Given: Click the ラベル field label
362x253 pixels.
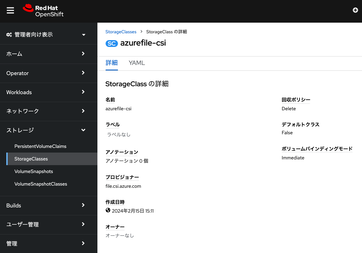Looking at the screenshot, I should [x=113, y=125].
